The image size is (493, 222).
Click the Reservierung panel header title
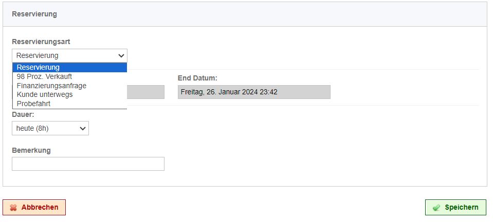(x=34, y=14)
